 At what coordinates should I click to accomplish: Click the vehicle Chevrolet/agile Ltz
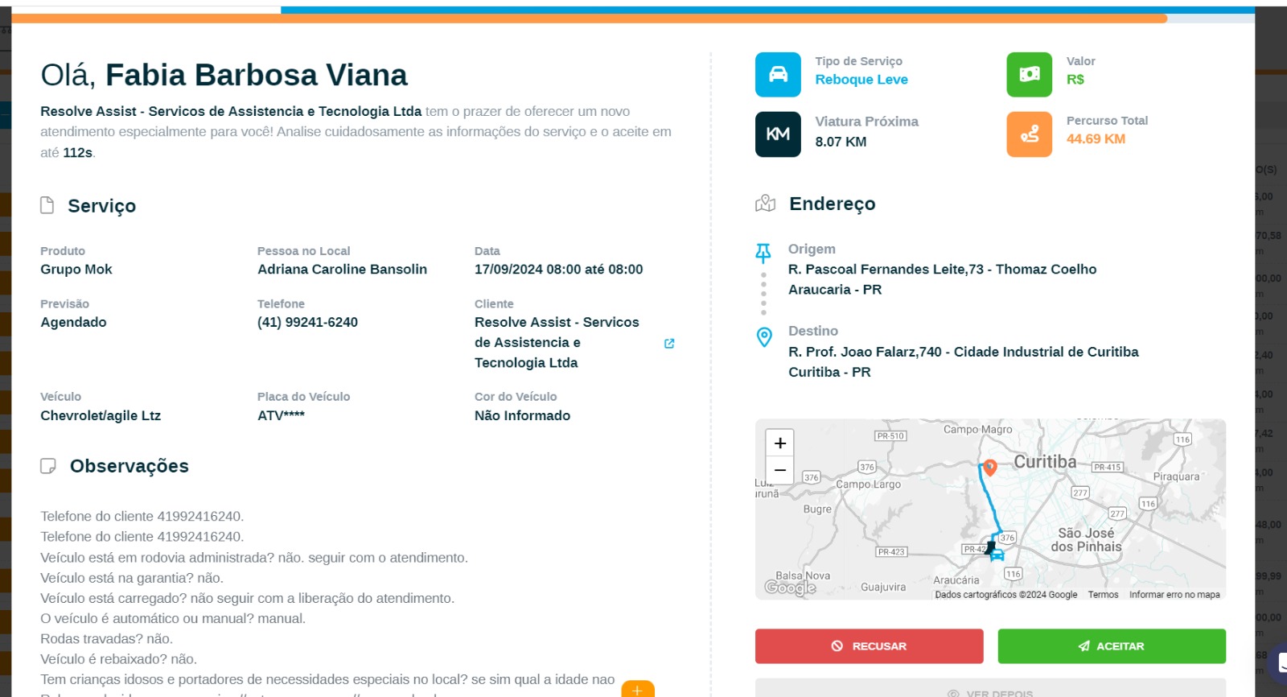point(101,416)
